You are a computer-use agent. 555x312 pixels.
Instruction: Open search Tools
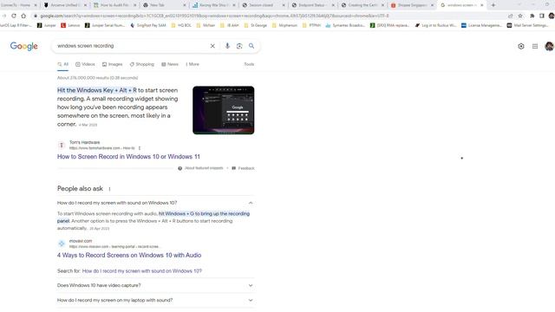tap(249, 64)
